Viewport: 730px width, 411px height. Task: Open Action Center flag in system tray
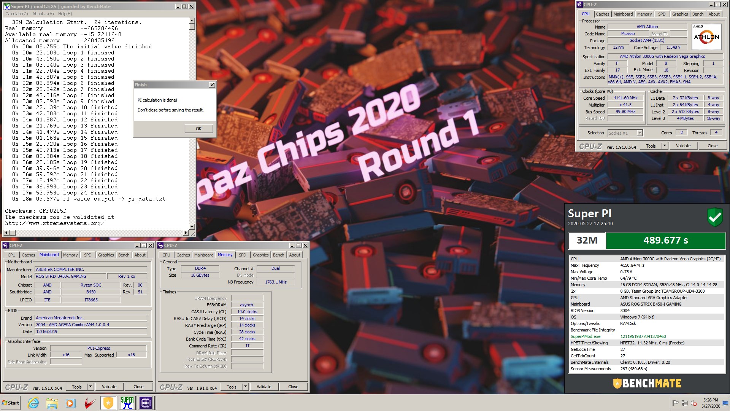675,403
